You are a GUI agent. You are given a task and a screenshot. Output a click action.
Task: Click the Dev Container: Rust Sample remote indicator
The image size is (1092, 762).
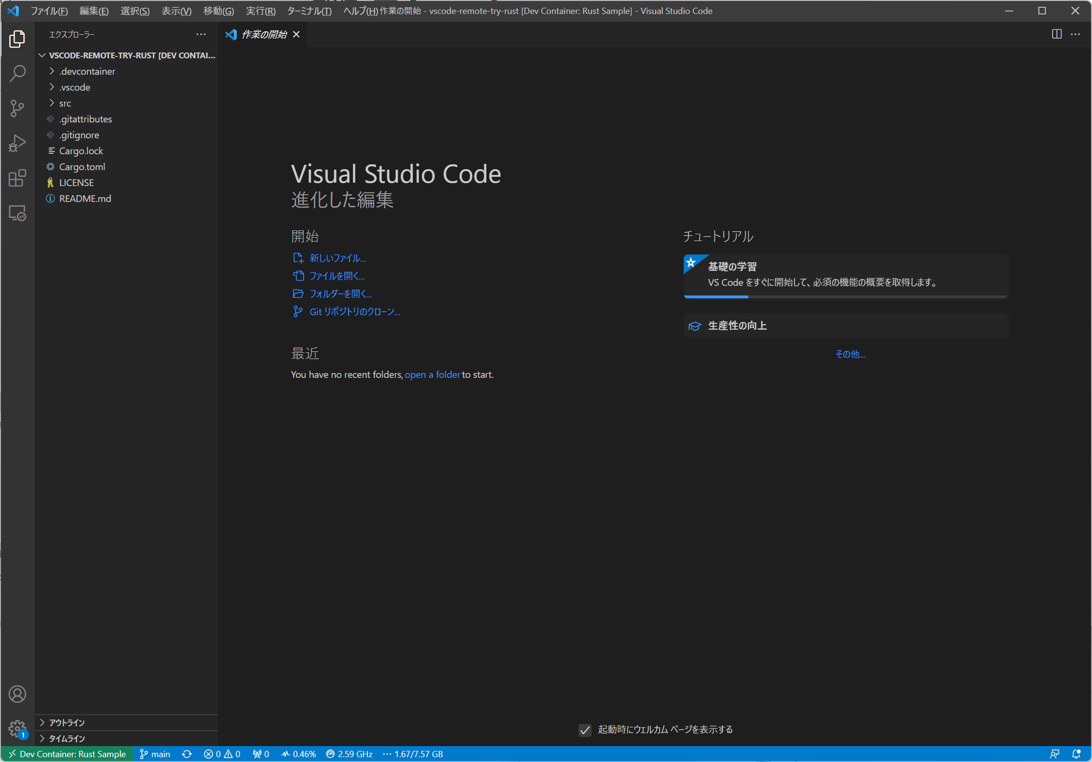coord(67,754)
